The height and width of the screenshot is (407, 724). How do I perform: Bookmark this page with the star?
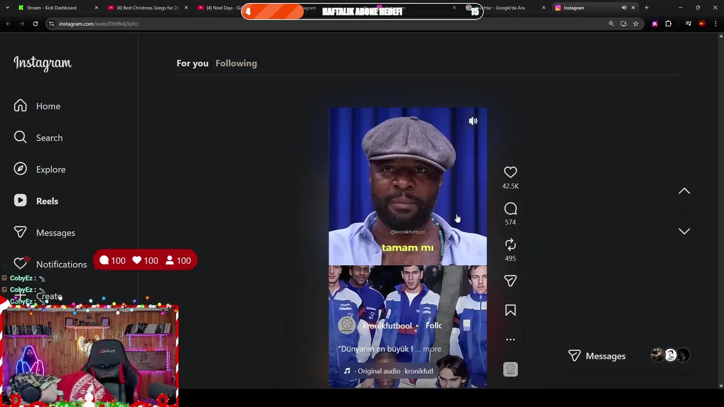tap(636, 24)
